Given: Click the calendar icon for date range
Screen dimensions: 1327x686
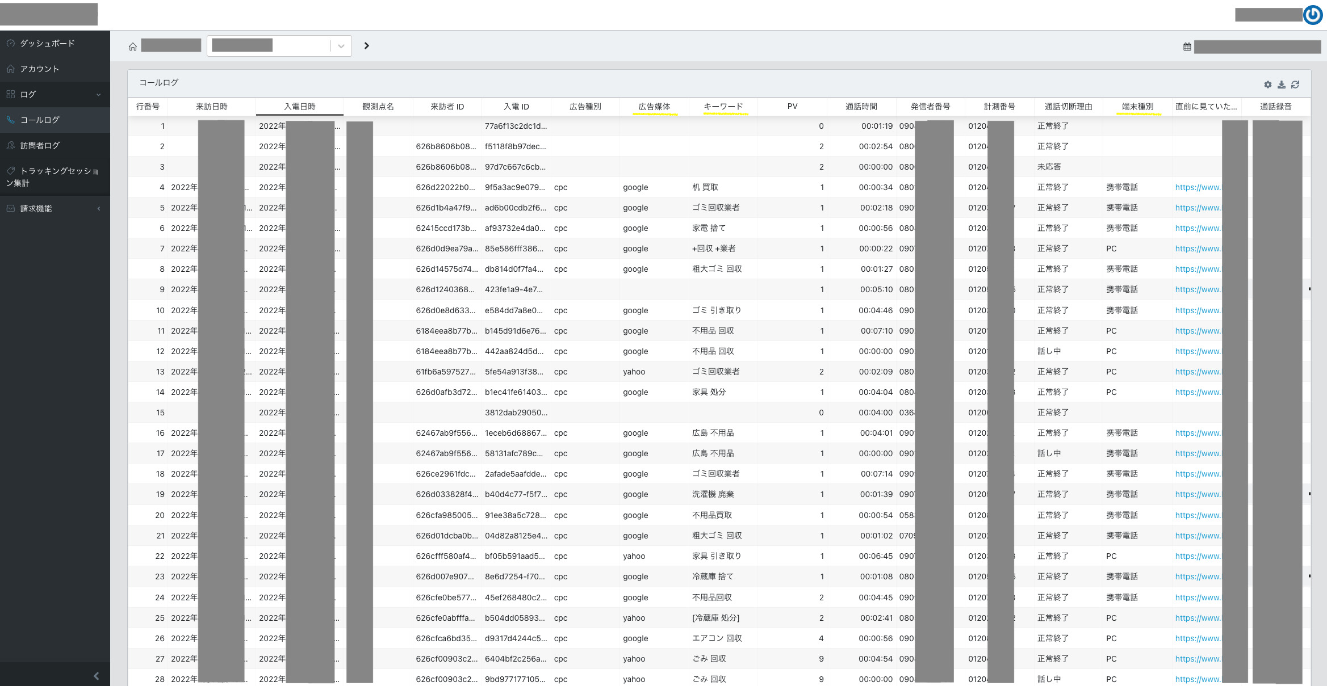Looking at the screenshot, I should [1187, 47].
